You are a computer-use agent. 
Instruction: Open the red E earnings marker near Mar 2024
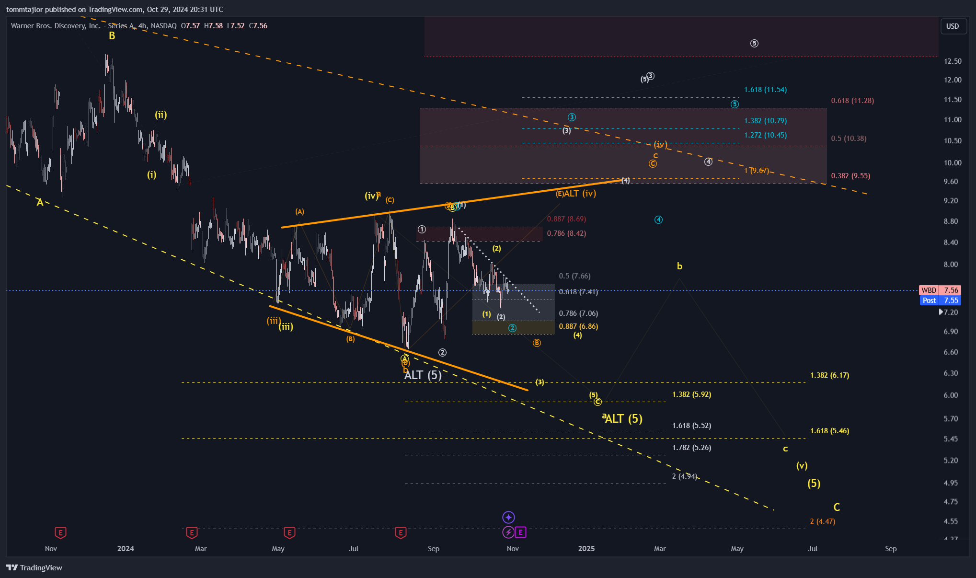click(192, 532)
